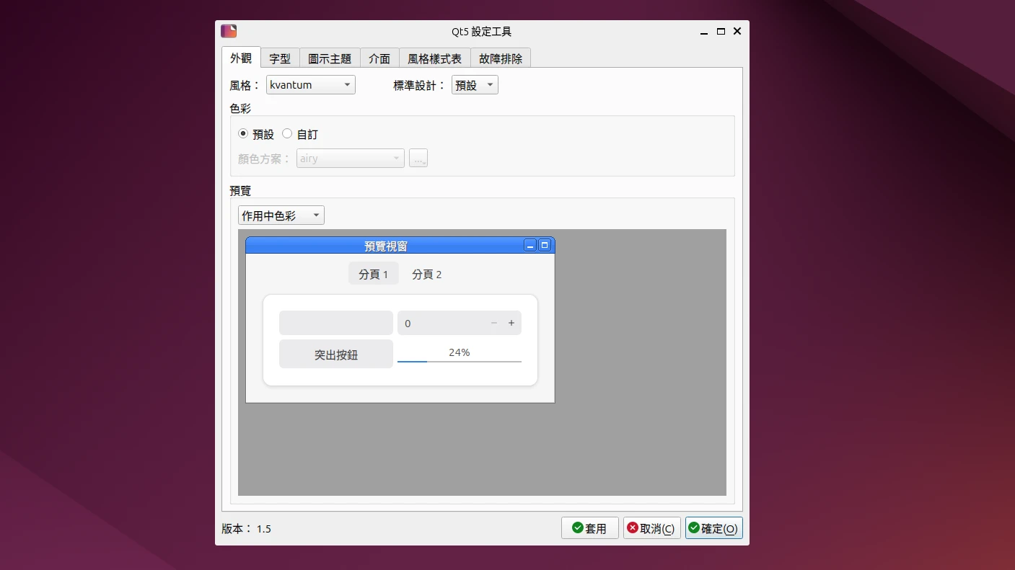
Task: Open the 標準設計 dropdown
Action: 475,85
